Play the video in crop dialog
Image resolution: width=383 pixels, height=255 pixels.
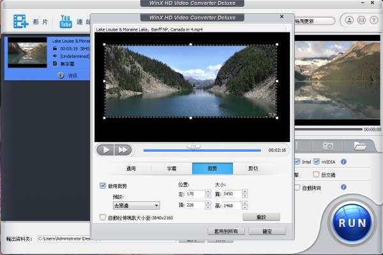point(105,150)
